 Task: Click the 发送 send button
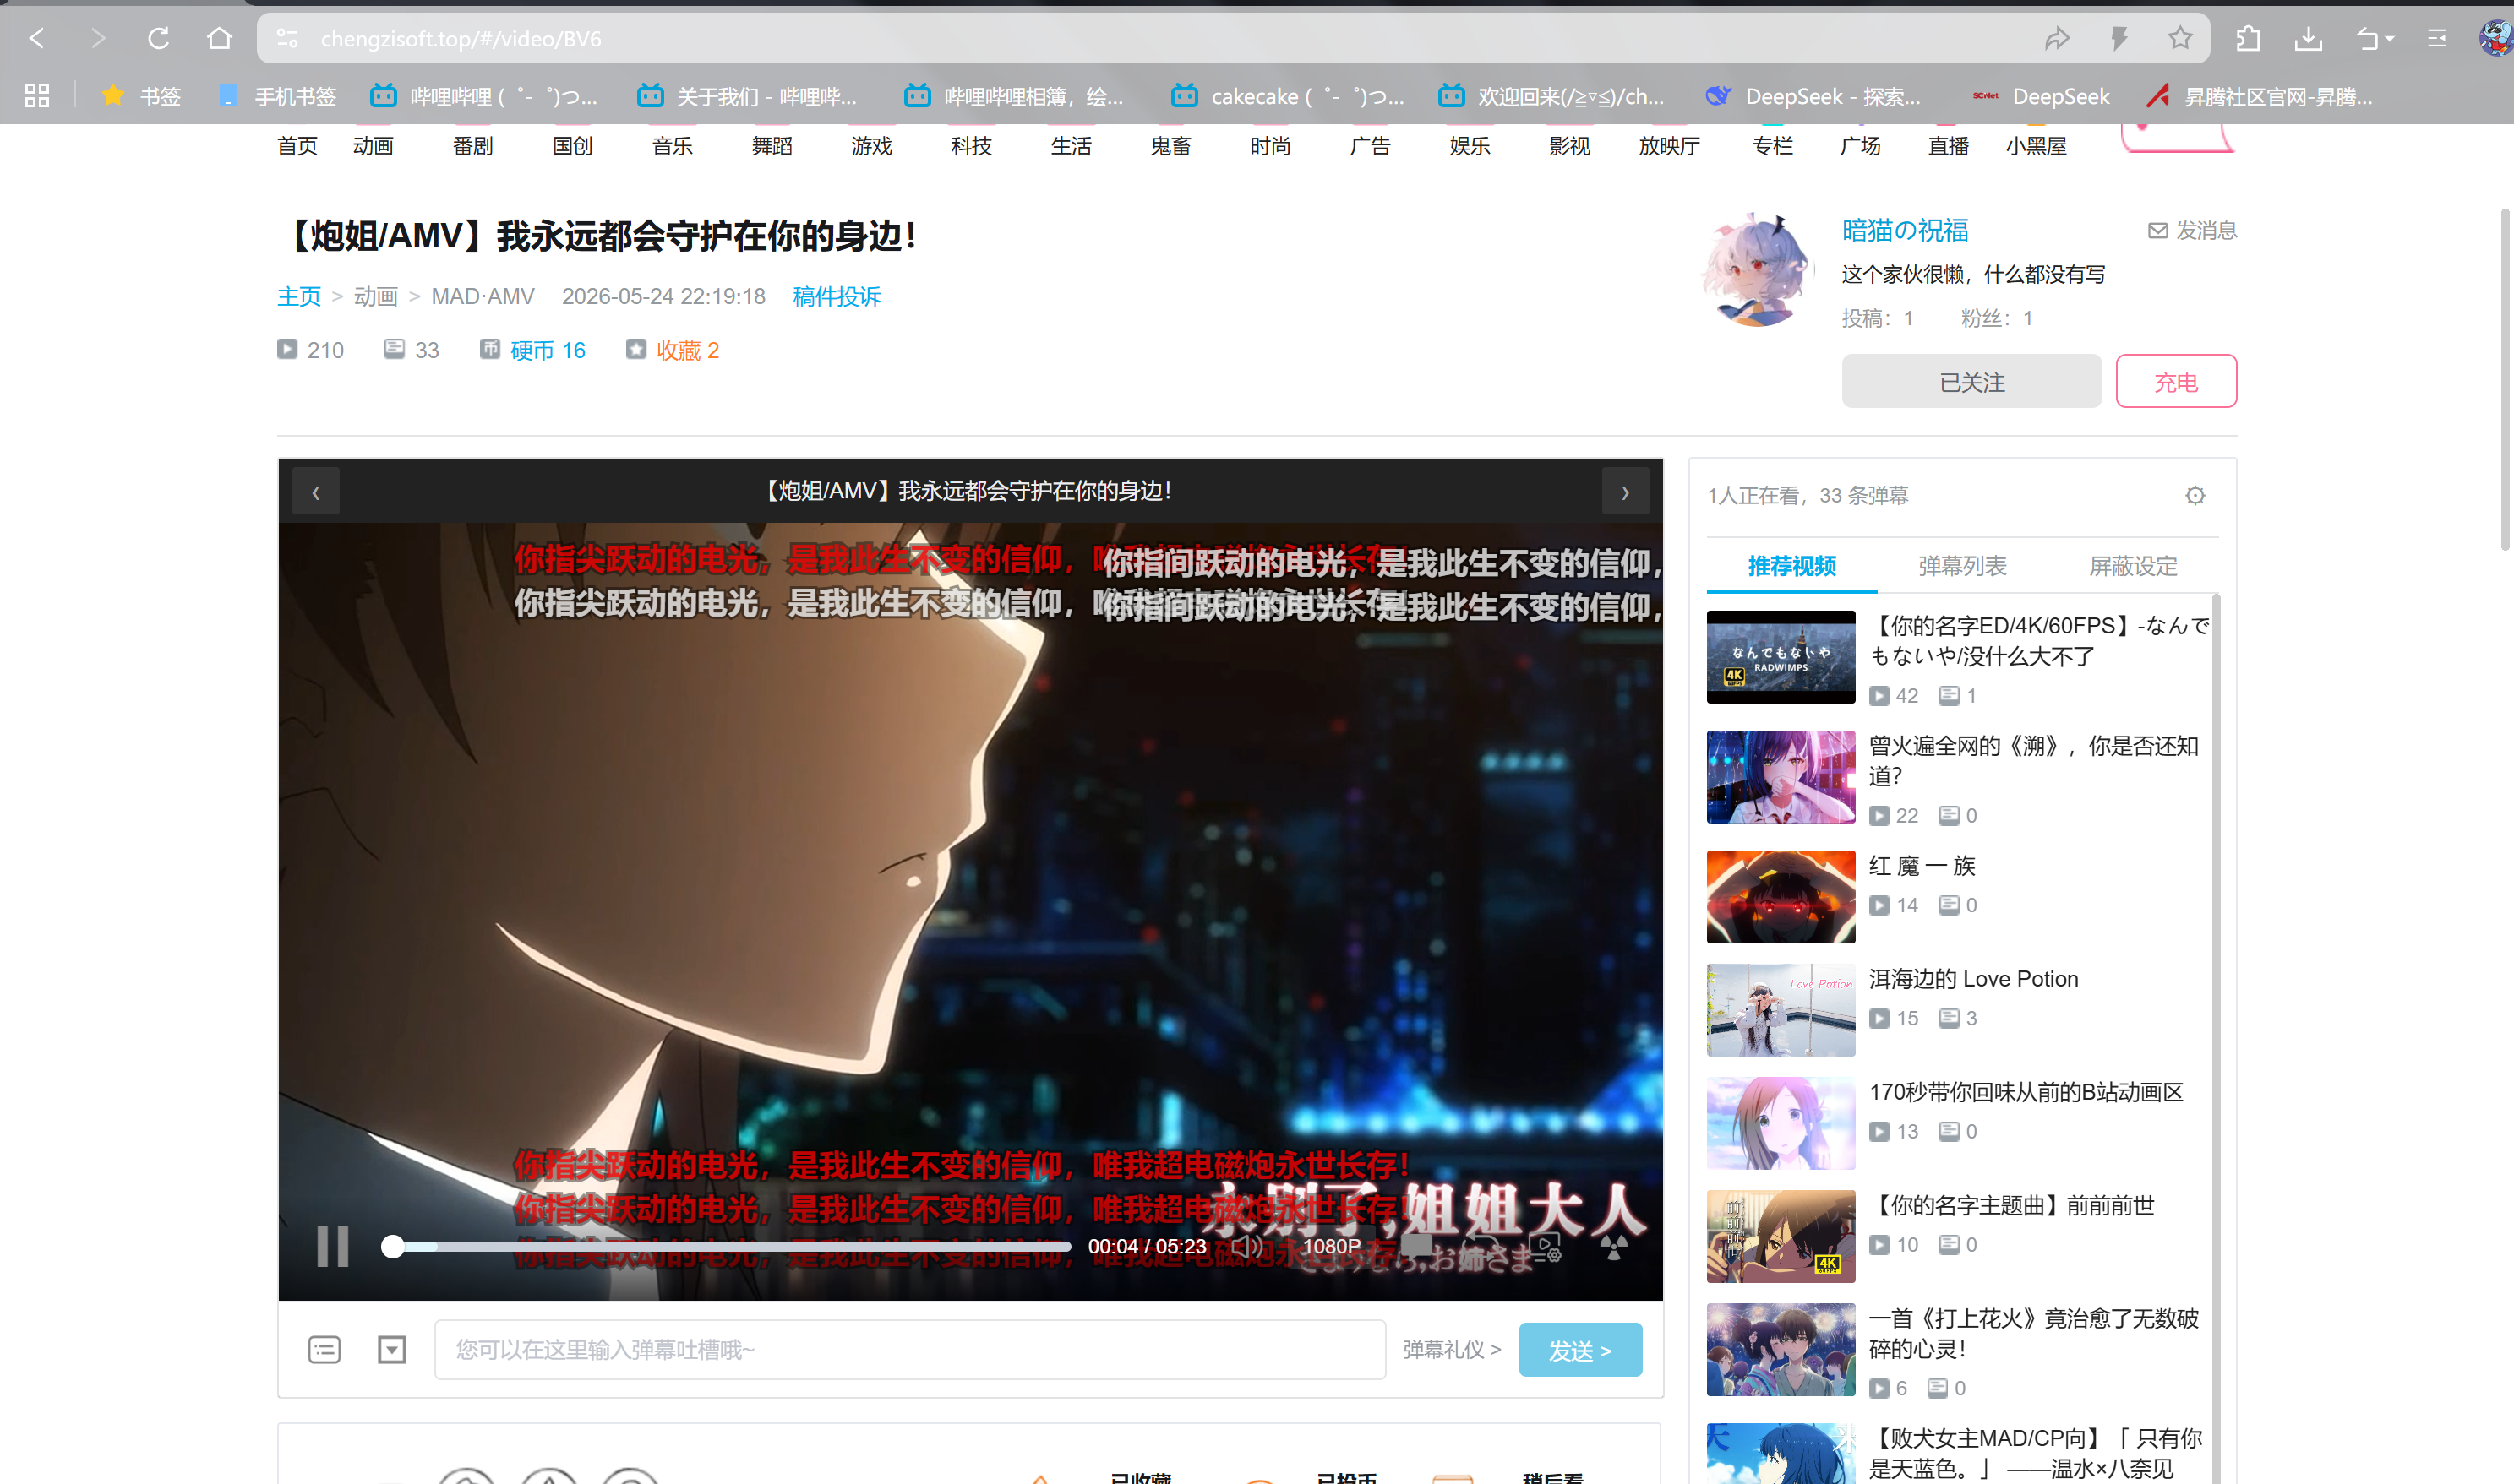(1579, 1350)
